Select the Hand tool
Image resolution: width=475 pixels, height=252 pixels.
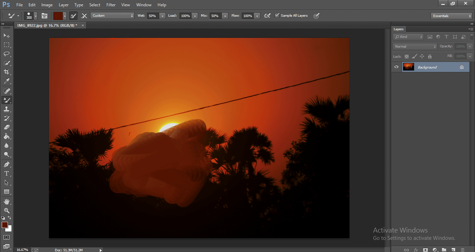(x=7, y=201)
